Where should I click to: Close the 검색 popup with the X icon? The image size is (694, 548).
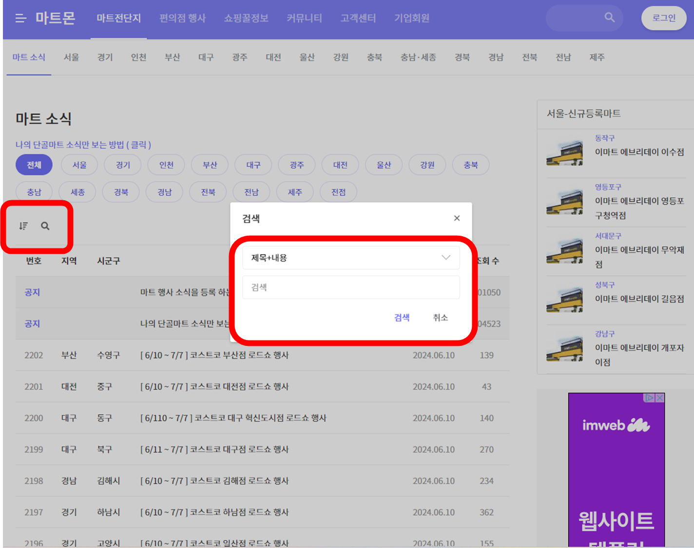pyautogui.click(x=457, y=218)
